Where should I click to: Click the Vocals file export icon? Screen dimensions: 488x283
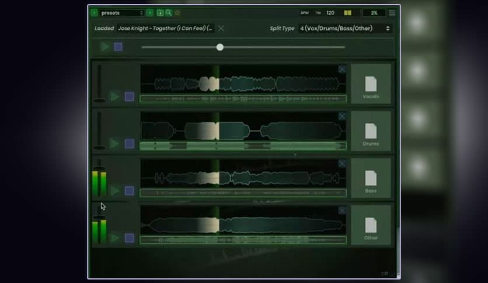[371, 84]
